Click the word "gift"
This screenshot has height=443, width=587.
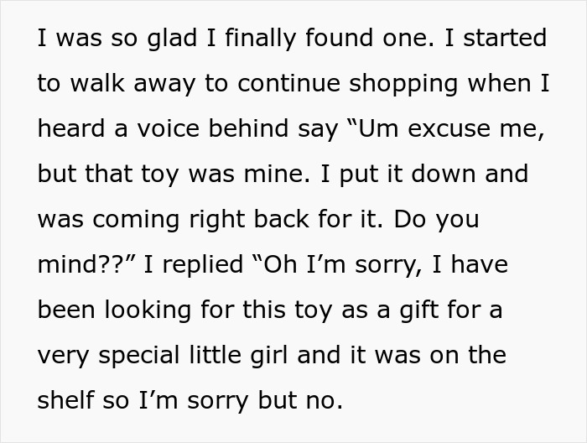coord(419,310)
